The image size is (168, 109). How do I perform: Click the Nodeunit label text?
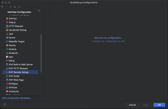[13, 53]
